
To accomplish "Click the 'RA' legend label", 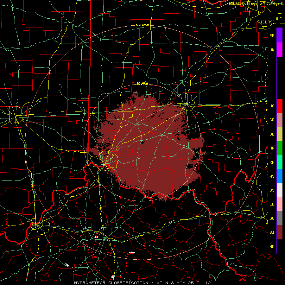I will coord(272,162).
